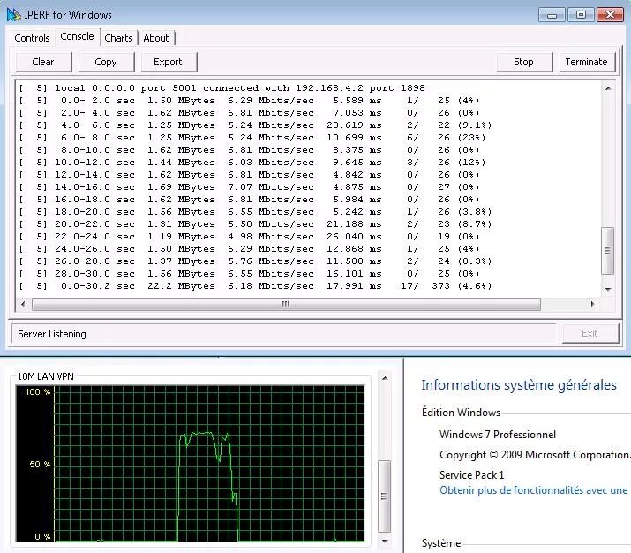Click the 20.0-22.0 sec result row

(256, 224)
